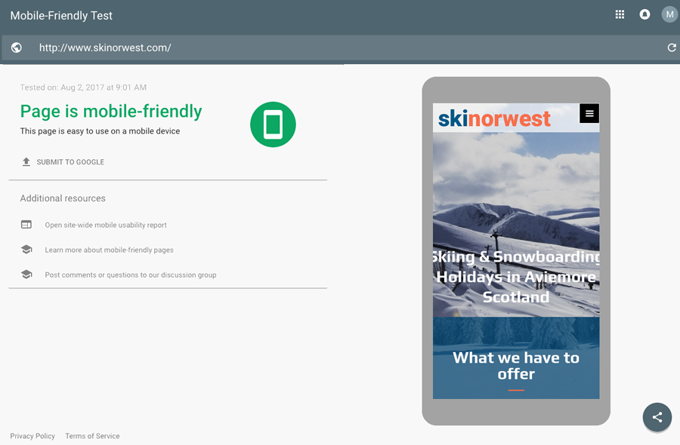Open the share floating button
Screen dimensions: 680x445
pyautogui.click(x=657, y=417)
